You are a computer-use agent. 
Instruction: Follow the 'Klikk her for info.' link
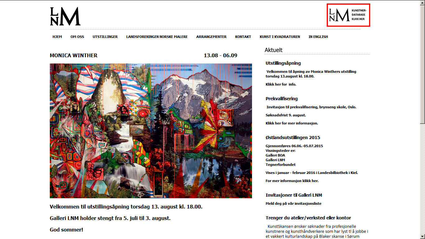coord(281,84)
